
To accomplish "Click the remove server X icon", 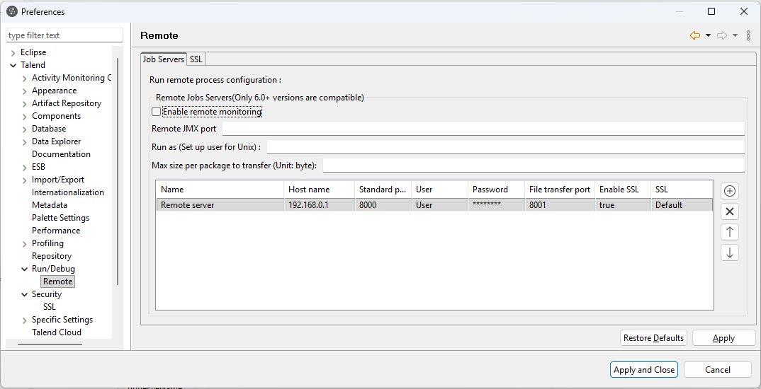I will tap(730, 211).
